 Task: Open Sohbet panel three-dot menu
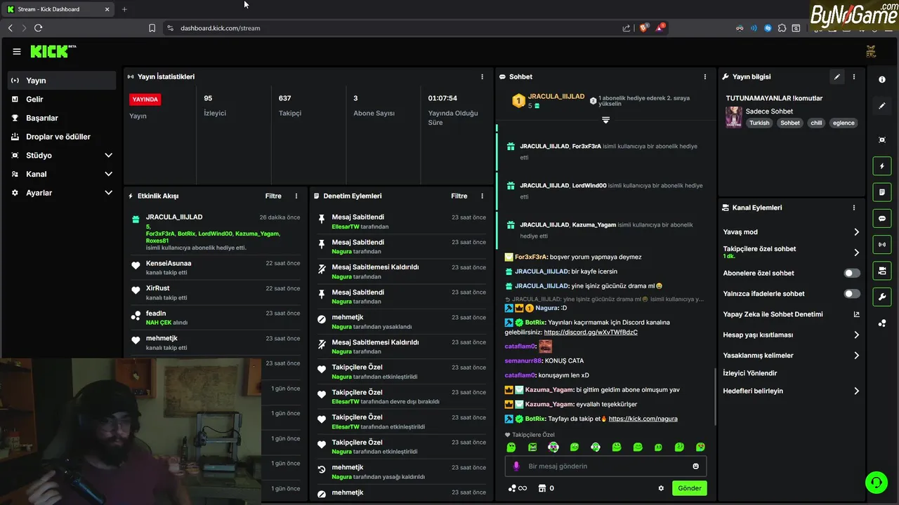click(705, 76)
